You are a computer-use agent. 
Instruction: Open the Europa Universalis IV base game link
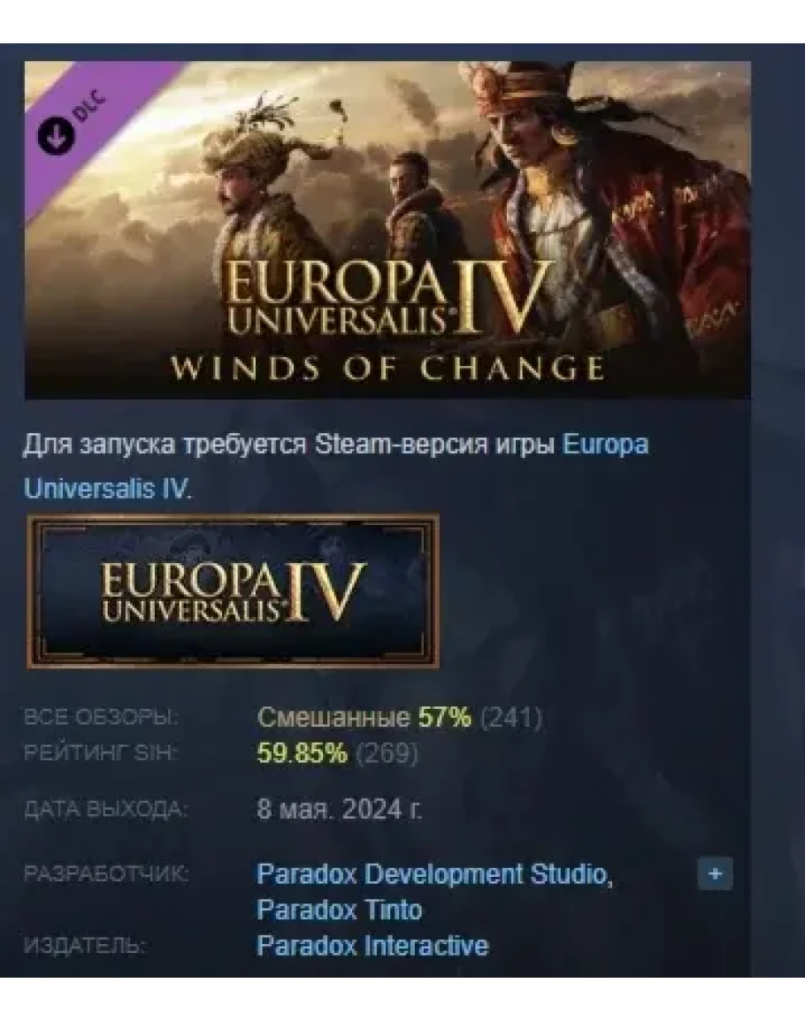click(335, 466)
